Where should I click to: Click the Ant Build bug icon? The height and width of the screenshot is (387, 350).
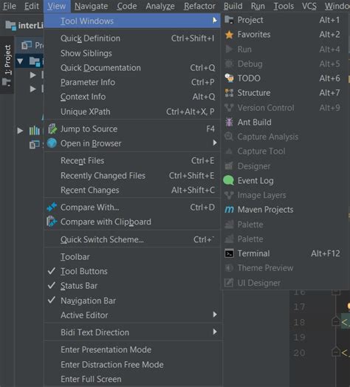(230, 122)
